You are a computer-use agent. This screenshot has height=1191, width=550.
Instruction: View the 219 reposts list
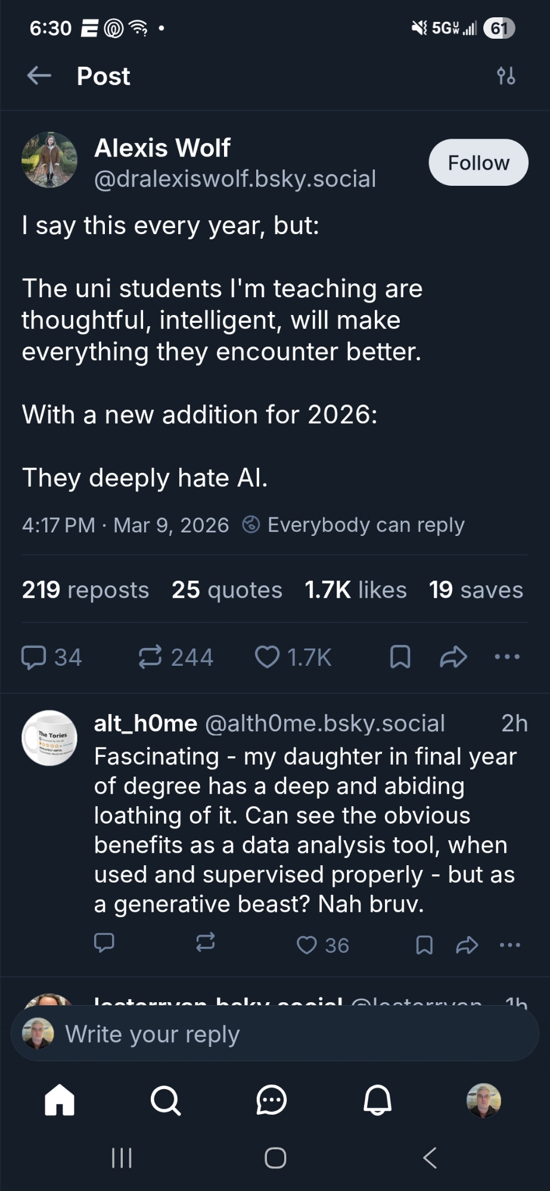coord(85,590)
